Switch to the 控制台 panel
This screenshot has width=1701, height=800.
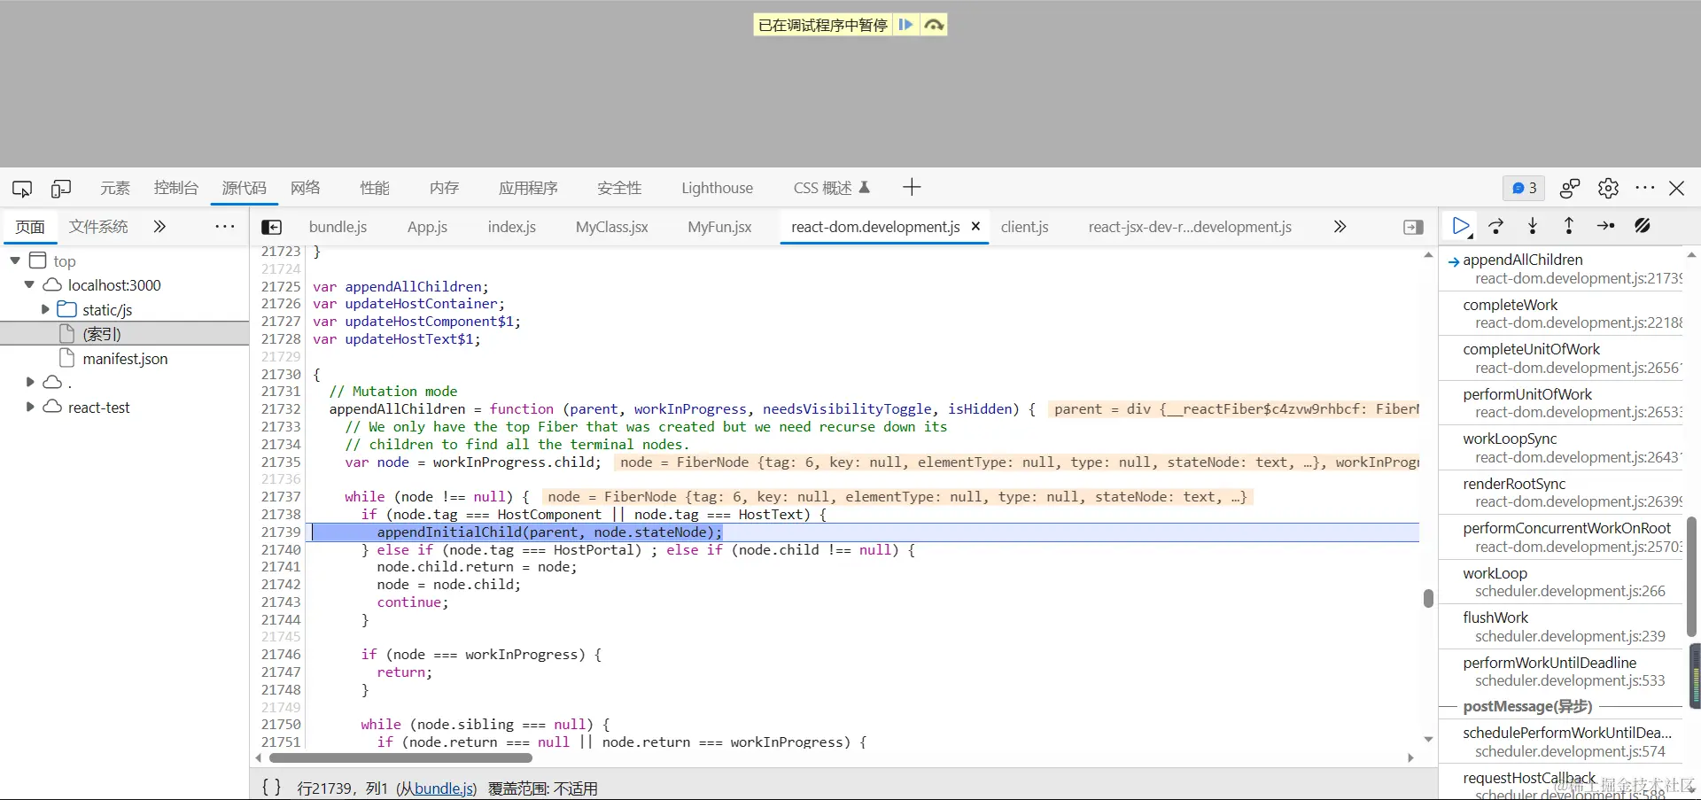click(175, 188)
